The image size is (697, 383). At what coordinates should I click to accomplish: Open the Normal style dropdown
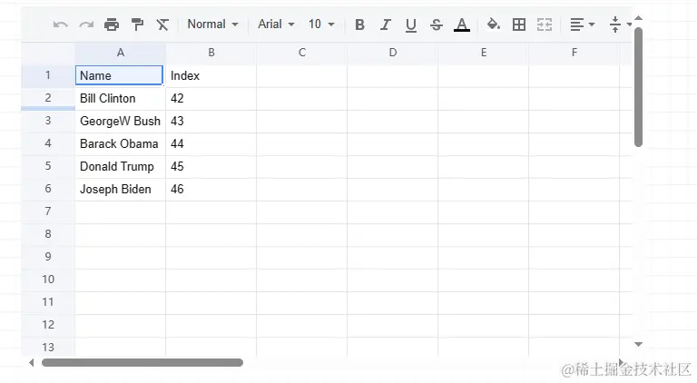(x=213, y=24)
